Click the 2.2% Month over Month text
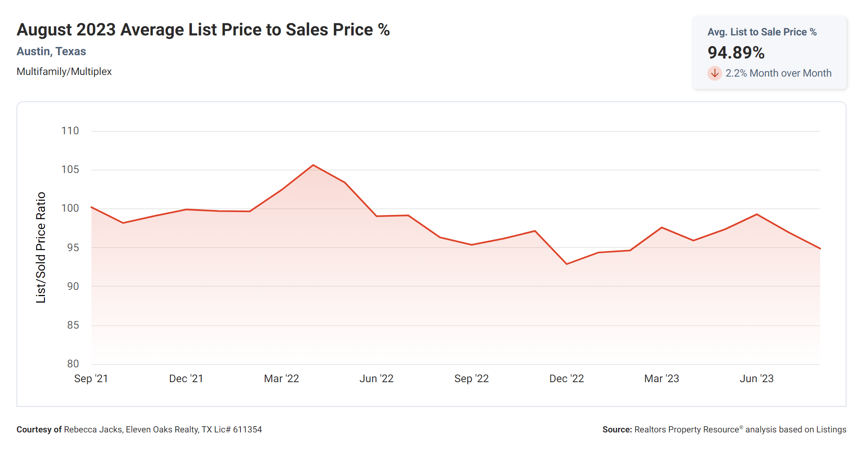The width and height of the screenshot is (863, 453). click(x=778, y=73)
